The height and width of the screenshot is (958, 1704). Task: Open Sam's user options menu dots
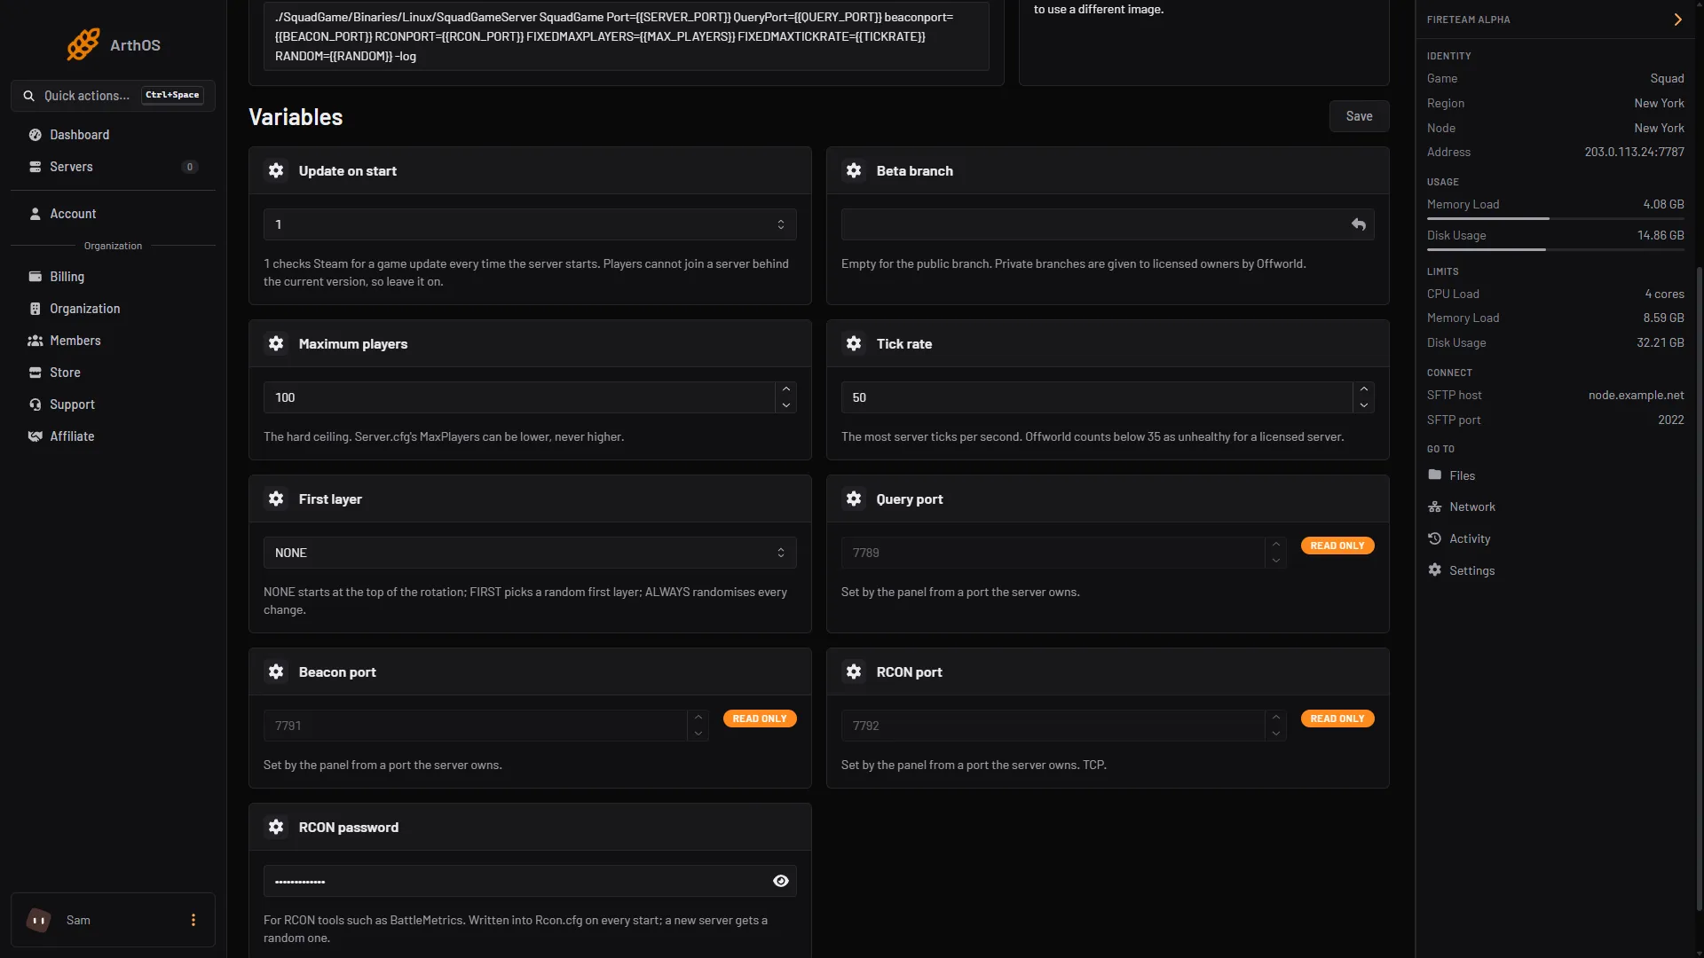point(193,920)
